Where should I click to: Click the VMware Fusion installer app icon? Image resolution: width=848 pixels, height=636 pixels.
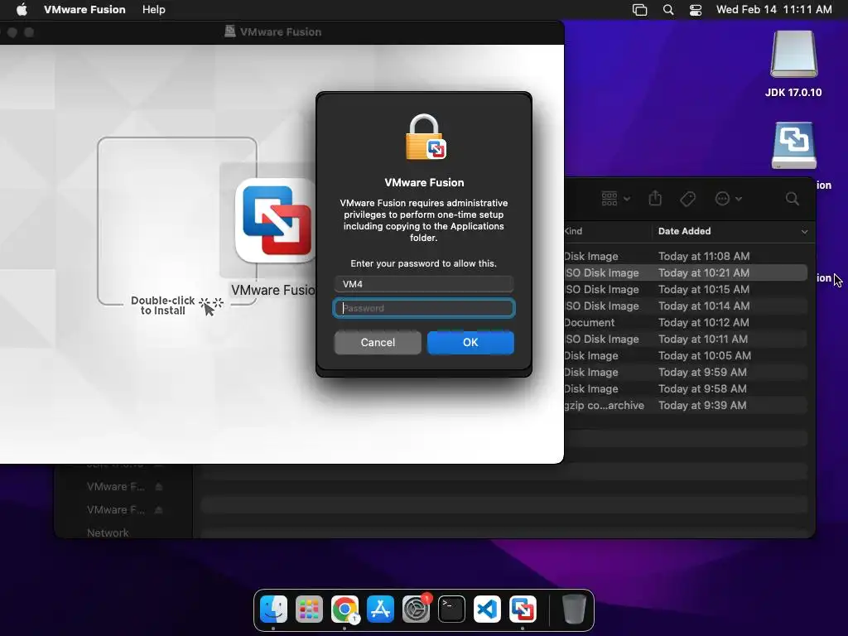coord(275,220)
